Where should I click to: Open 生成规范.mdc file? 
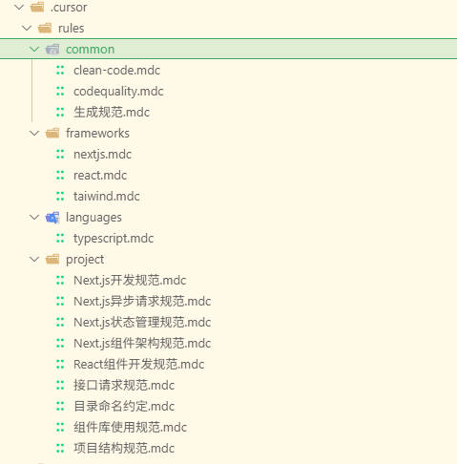pos(112,113)
